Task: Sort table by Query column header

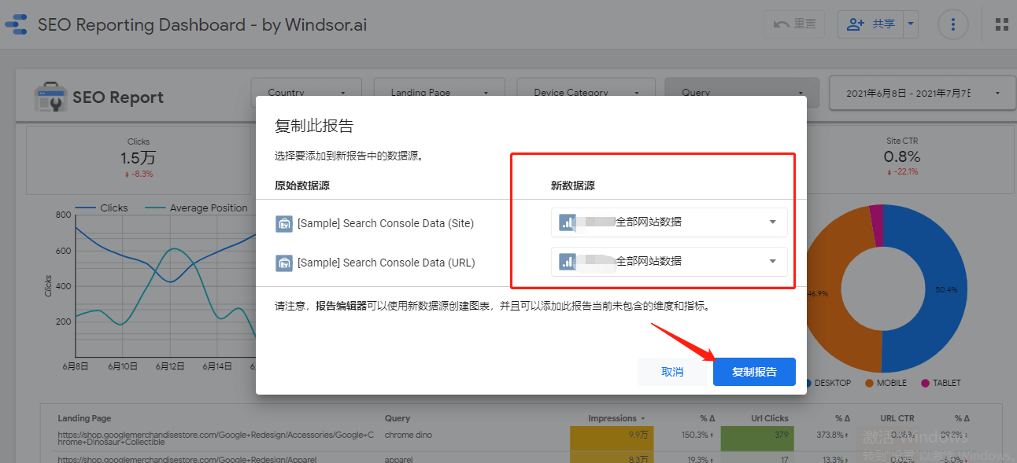Action: pos(398,418)
